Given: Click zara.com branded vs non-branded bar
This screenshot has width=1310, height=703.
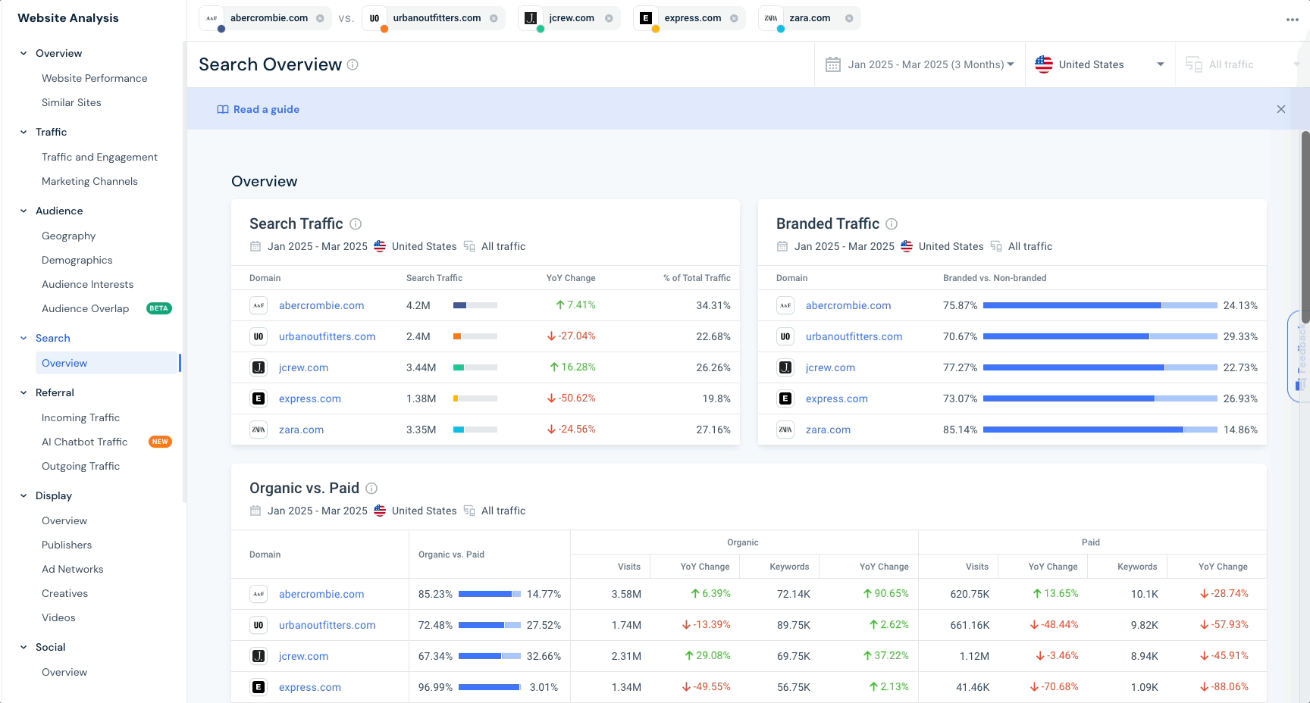Looking at the screenshot, I should [x=1100, y=430].
